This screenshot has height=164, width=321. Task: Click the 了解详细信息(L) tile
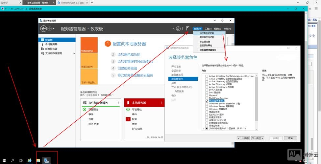click(89, 76)
